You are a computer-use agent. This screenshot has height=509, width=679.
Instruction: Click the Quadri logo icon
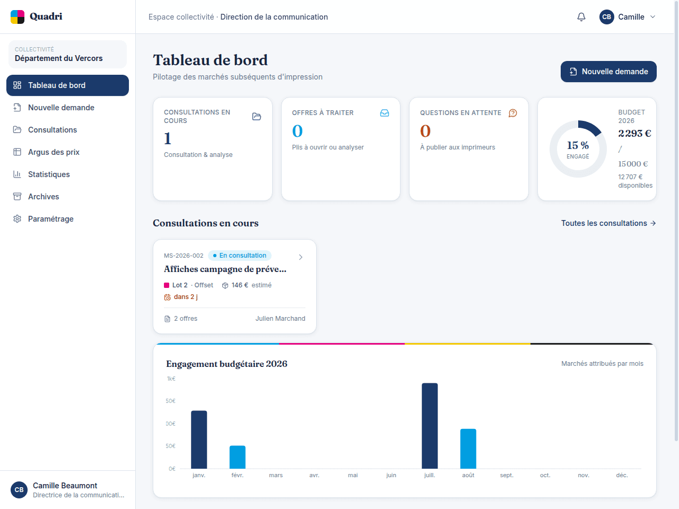point(18,17)
